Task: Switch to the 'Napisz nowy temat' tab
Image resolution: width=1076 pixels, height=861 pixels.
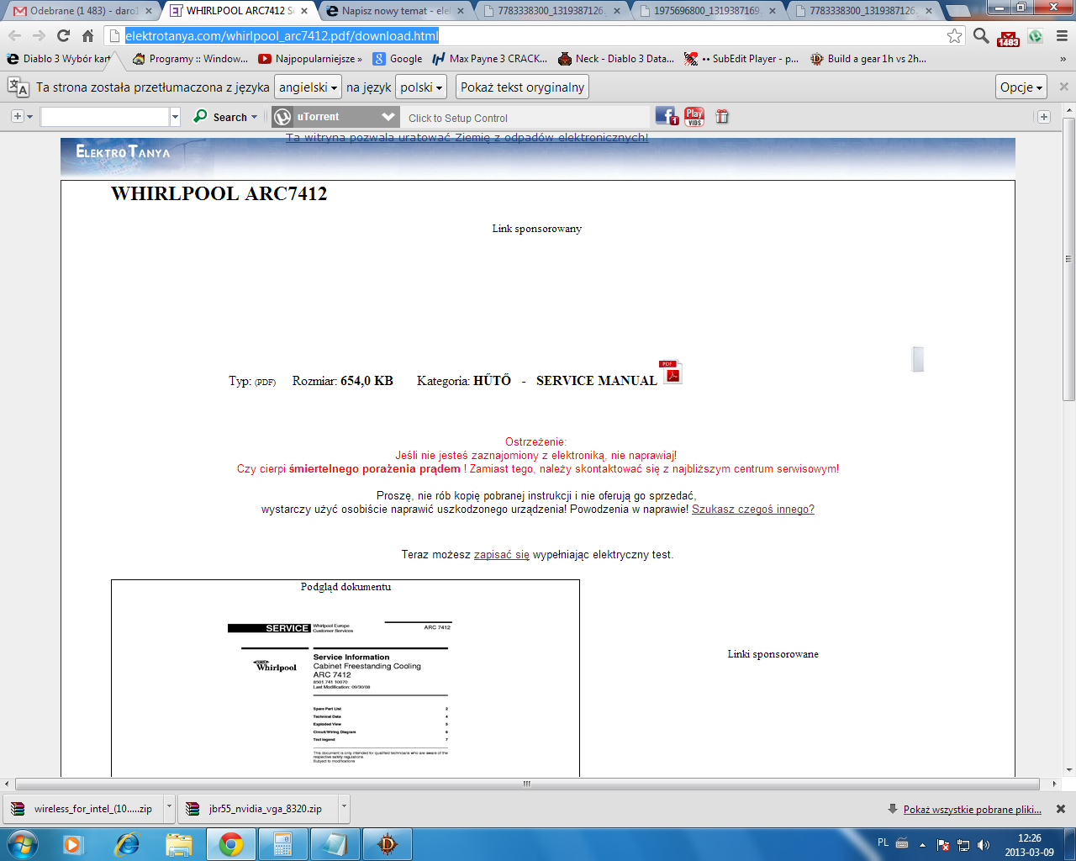Action: coord(396,11)
